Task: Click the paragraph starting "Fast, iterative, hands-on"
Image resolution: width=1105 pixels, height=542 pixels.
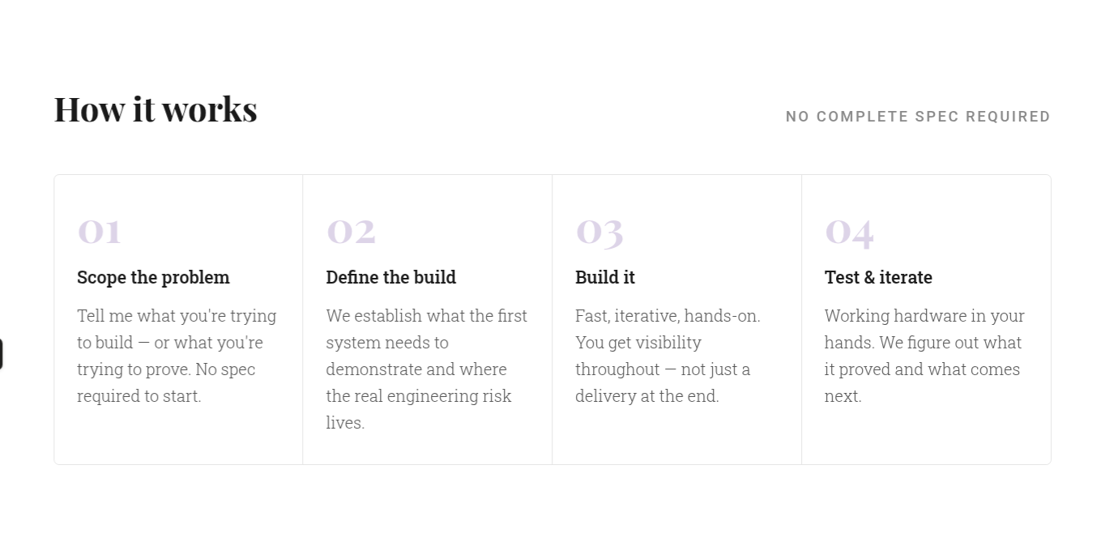Action: click(x=668, y=356)
